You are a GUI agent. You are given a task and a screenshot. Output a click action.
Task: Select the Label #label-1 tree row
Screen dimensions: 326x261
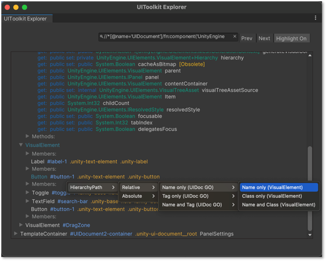click(x=89, y=162)
